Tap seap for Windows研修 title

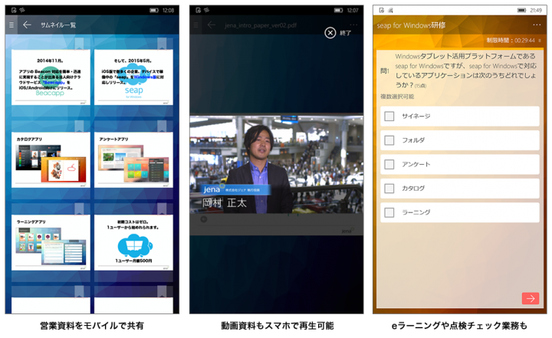point(411,25)
